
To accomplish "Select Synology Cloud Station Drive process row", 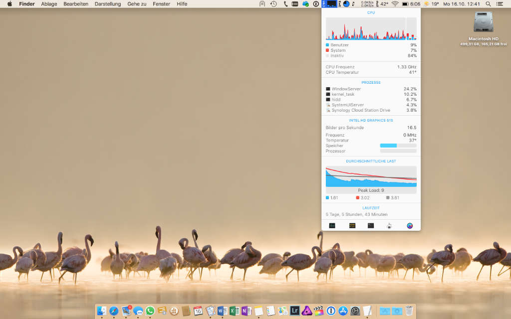I will (x=371, y=110).
